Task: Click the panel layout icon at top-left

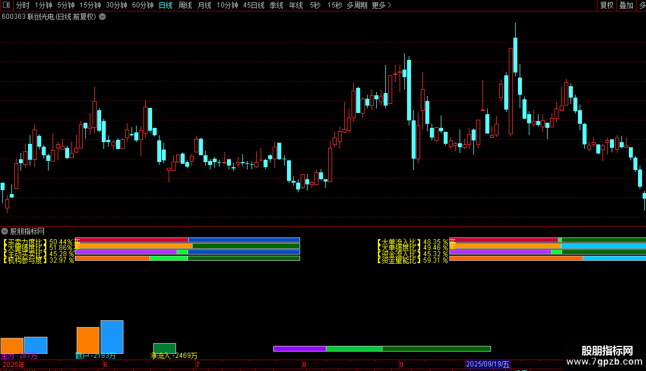Action: coord(6,5)
